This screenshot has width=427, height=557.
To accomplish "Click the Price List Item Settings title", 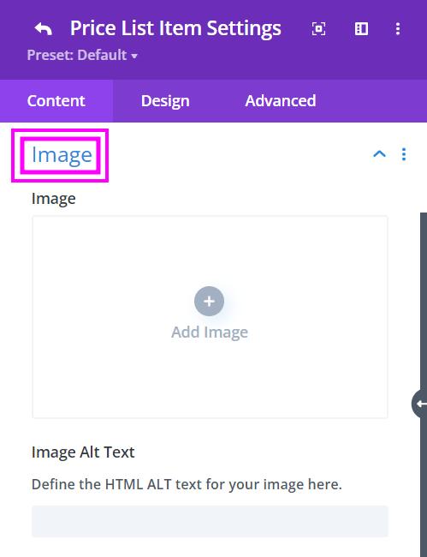I will click(175, 28).
